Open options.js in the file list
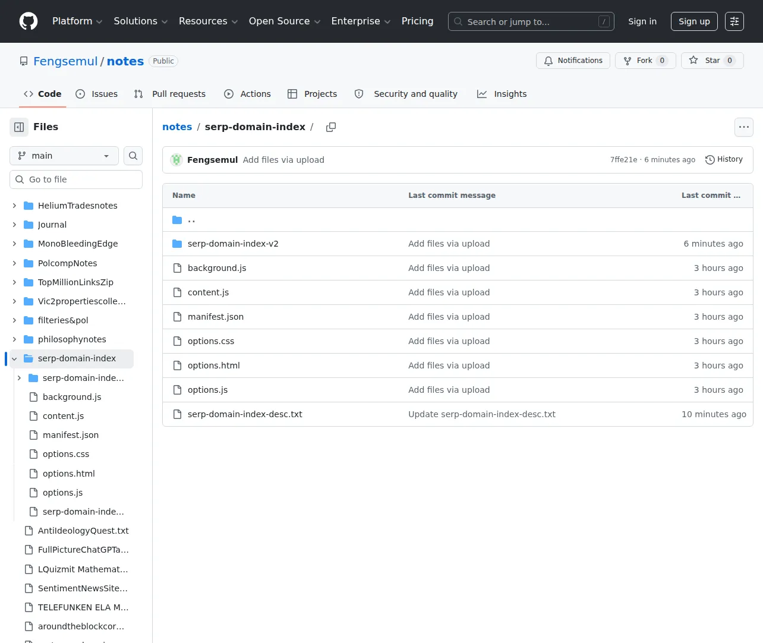763x643 pixels. click(x=207, y=390)
